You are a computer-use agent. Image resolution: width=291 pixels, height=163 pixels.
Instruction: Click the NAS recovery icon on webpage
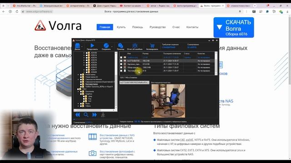tap(92, 137)
